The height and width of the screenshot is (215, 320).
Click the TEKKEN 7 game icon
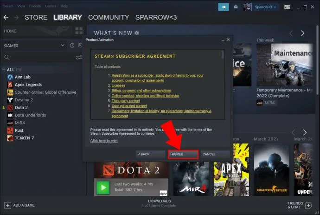10,138
